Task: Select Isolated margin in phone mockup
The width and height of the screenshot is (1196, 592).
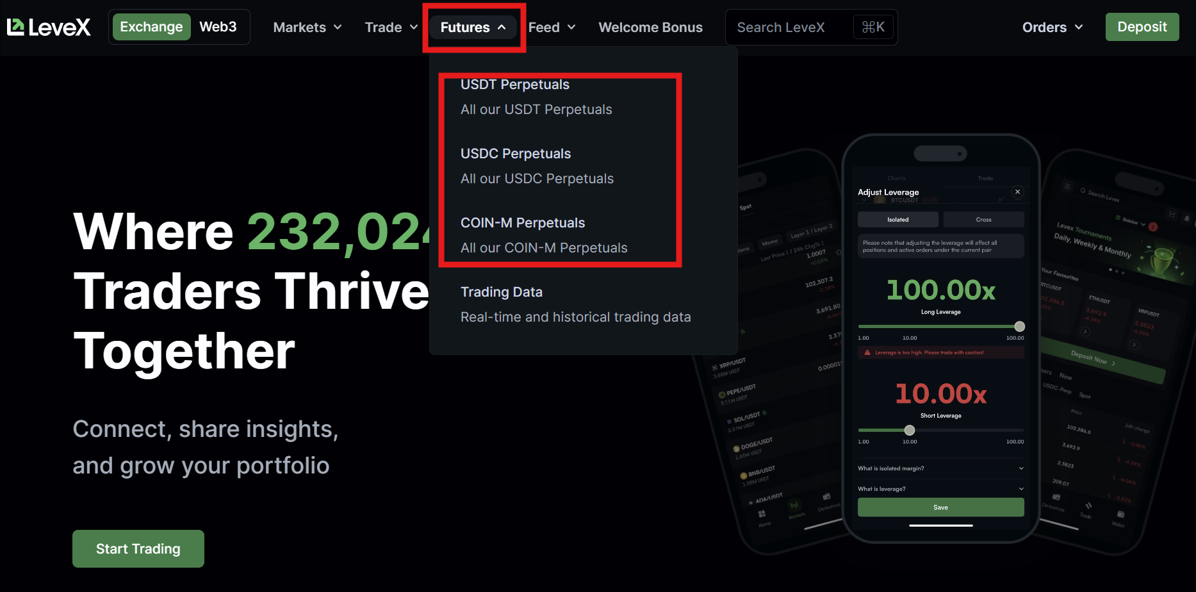Action: coord(898,220)
